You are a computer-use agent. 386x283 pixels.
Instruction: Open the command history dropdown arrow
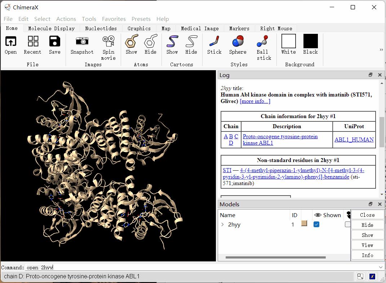(381, 267)
